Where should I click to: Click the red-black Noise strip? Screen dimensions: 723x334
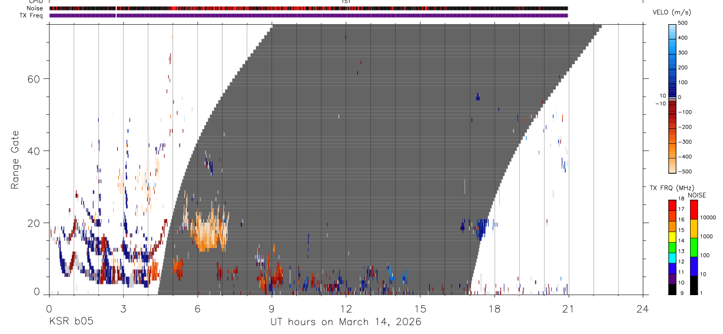pos(309,8)
